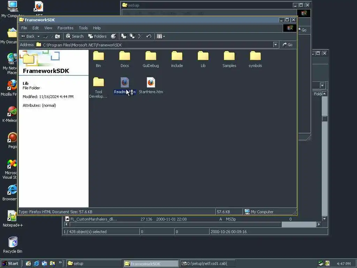Screen dimensions: 357x268
Task: Click the first quick launch icon beside Start
Action: 28,263
